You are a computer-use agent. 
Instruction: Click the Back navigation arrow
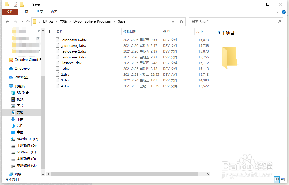7,22
